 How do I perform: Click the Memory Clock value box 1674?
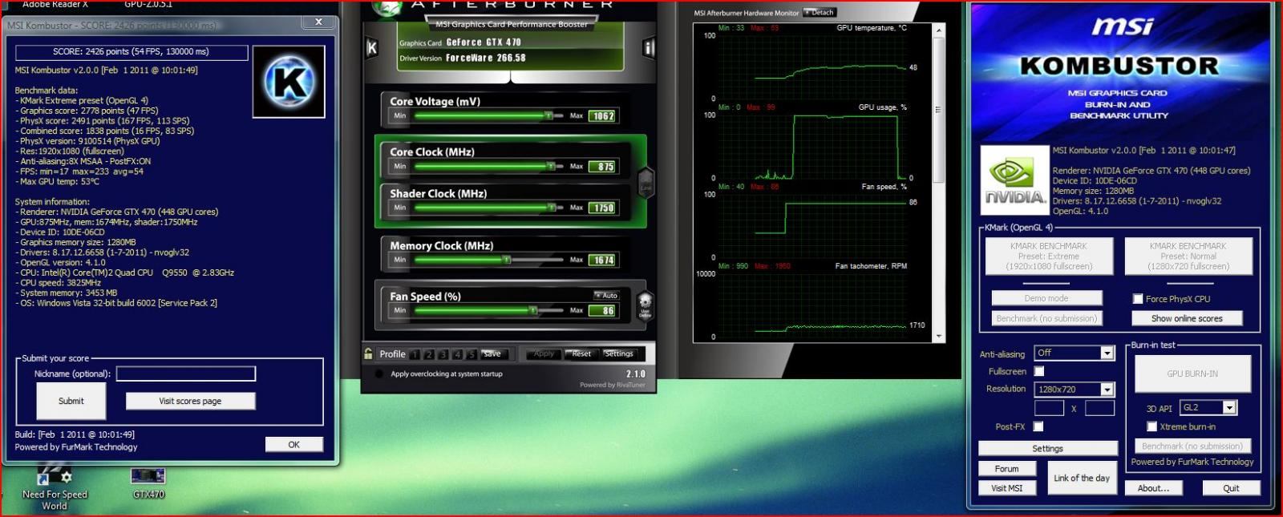point(602,260)
